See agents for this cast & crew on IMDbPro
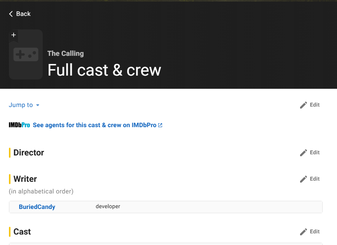This screenshot has height=245, width=337. [94, 125]
